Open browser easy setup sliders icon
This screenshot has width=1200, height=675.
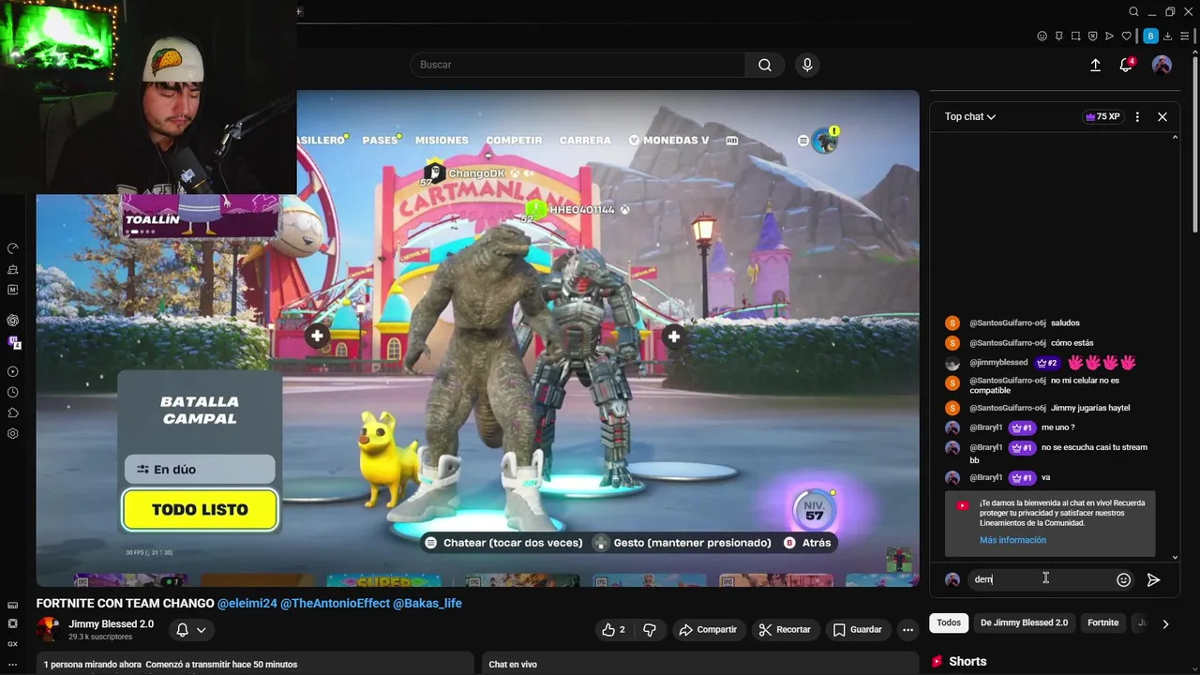[x=1185, y=36]
